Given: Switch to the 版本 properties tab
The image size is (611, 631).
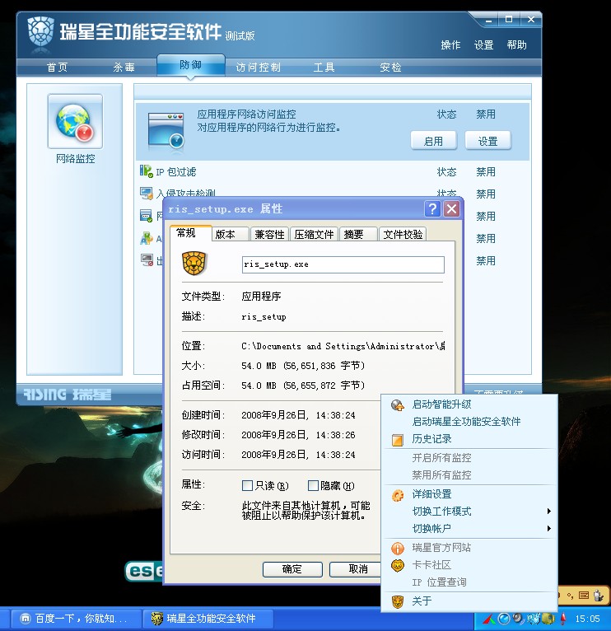Looking at the screenshot, I should coord(230,234).
